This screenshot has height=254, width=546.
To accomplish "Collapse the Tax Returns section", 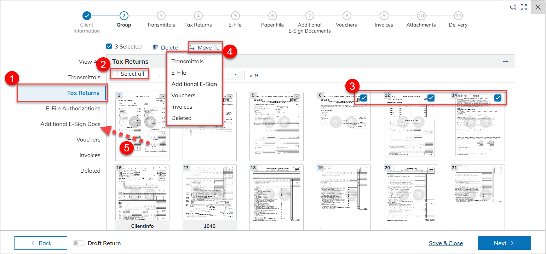I will [506, 62].
